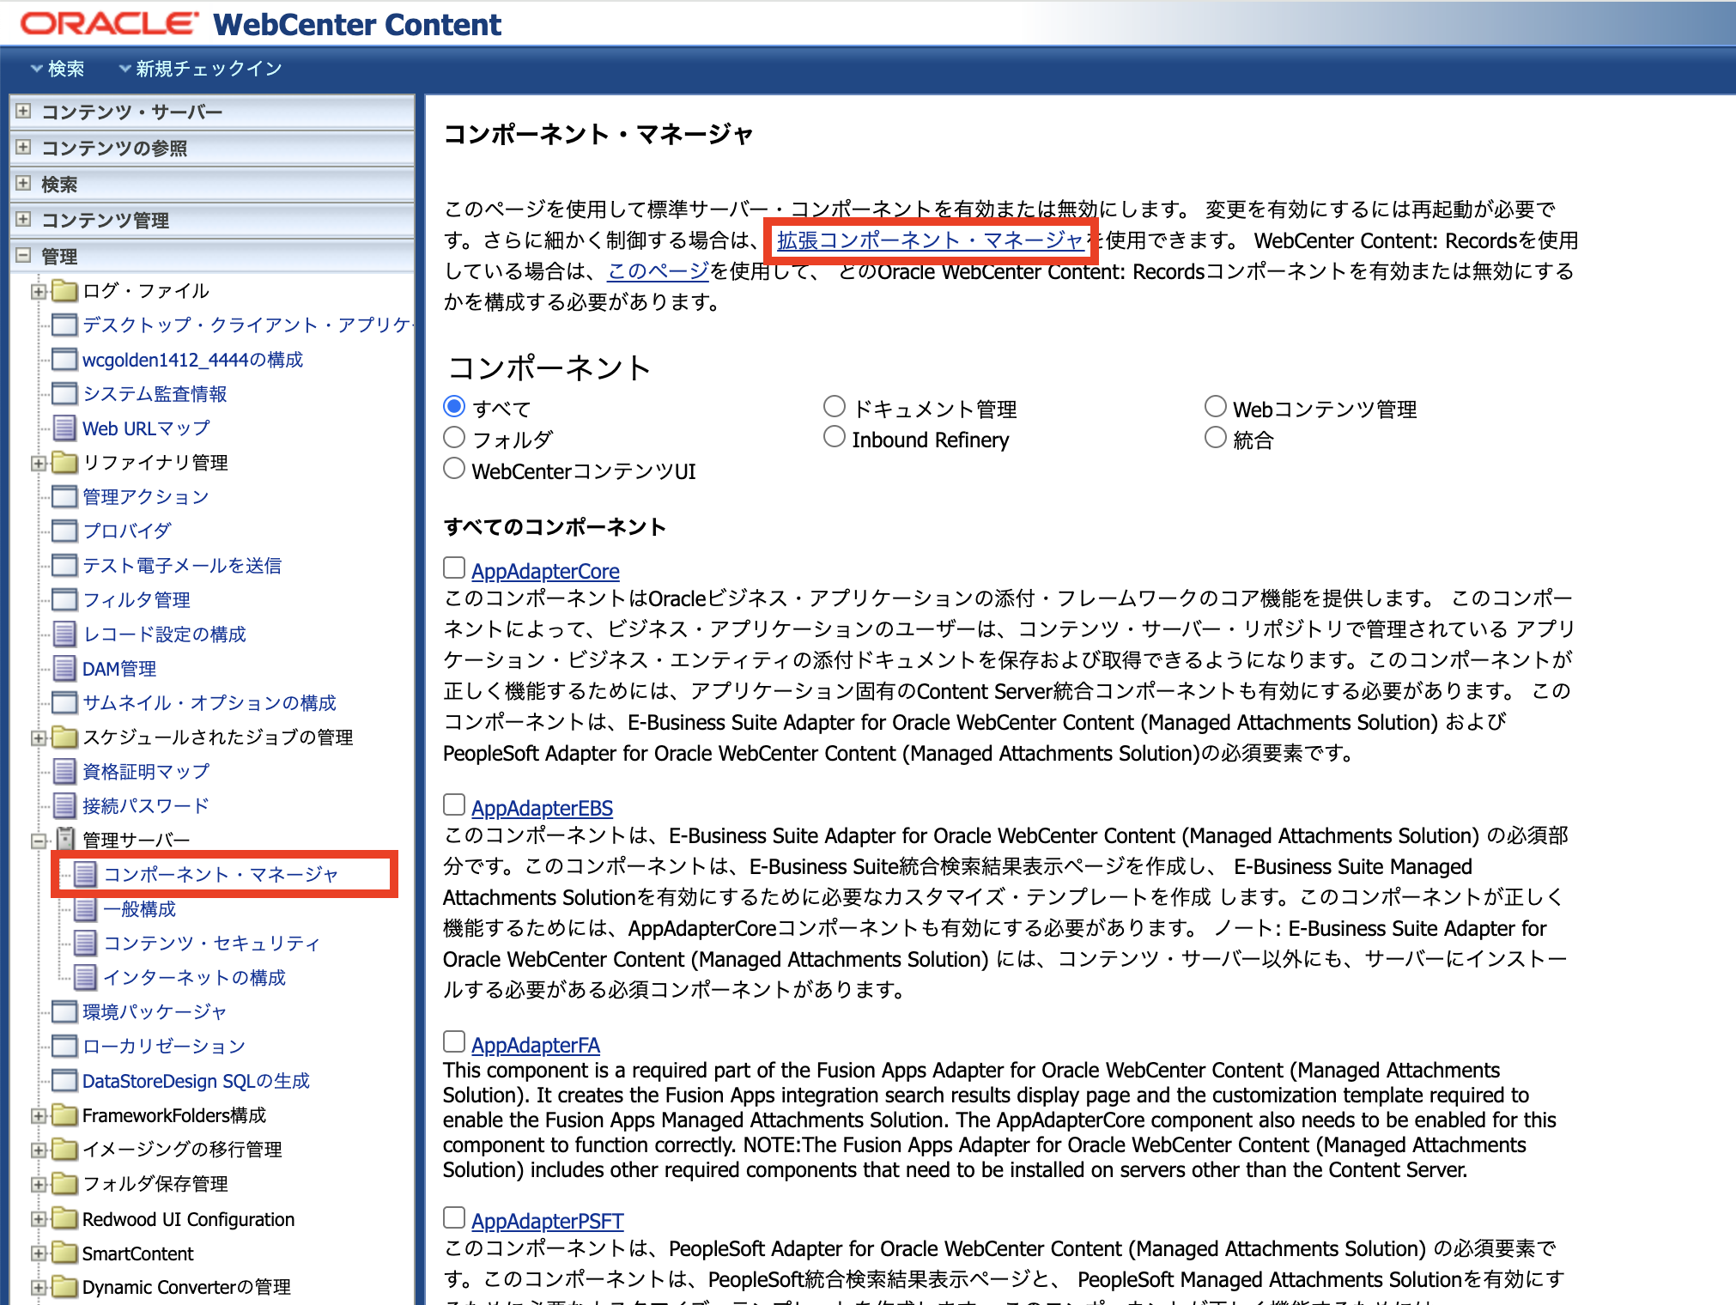Open コンテンツ・セキュリティ in tree
Screen dimensions: 1736x1305
(x=211, y=944)
